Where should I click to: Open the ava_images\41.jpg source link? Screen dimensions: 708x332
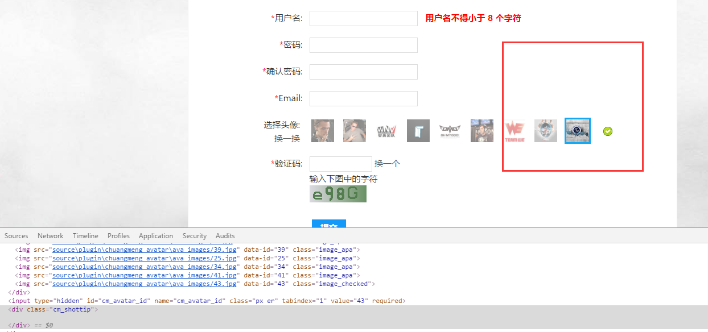tap(145, 275)
